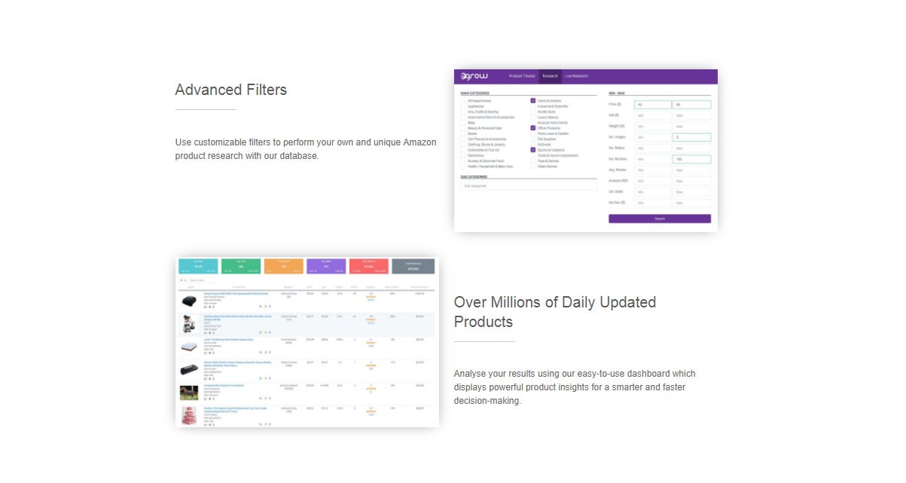906x483 pixels.
Task: Uncheck the Office Products category
Action: pyautogui.click(x=533, y=128)
